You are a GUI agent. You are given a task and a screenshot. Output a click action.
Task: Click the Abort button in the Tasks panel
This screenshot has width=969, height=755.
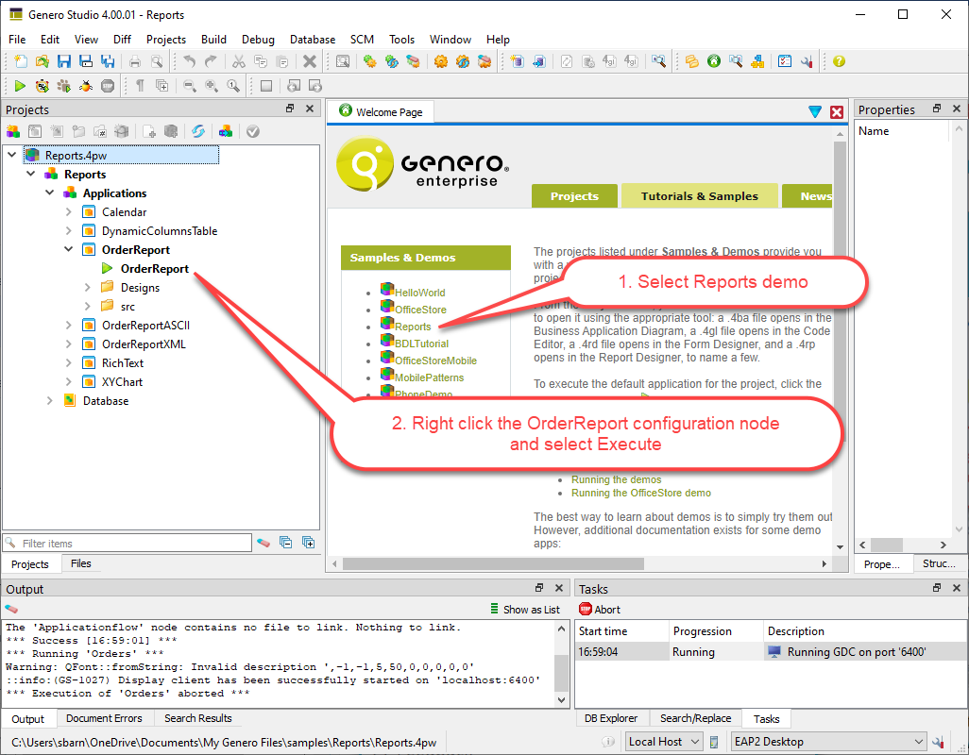pyautogui.click(x=604, y=609)
